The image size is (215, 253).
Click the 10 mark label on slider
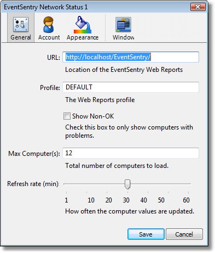(x=91, y=200)
